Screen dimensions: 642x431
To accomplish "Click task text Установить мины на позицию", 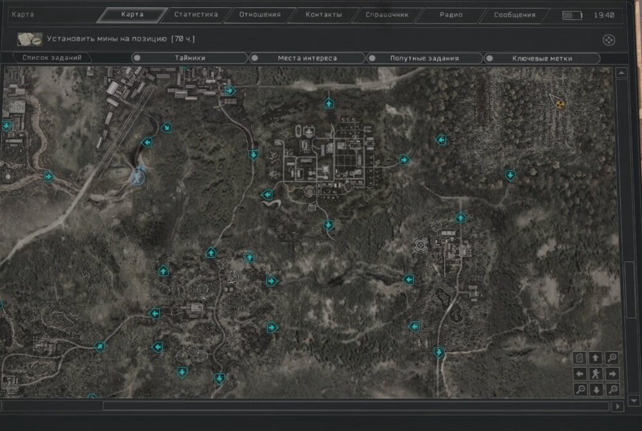I will click(107, 39).
